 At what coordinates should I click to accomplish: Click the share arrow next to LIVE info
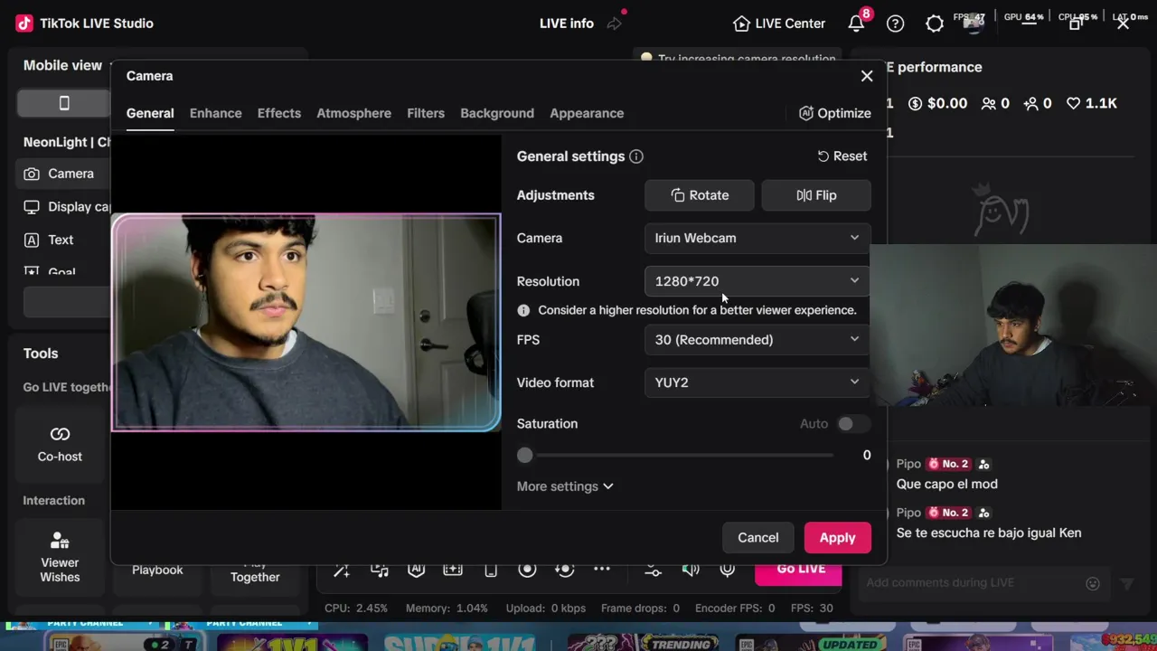pos(615,24)
